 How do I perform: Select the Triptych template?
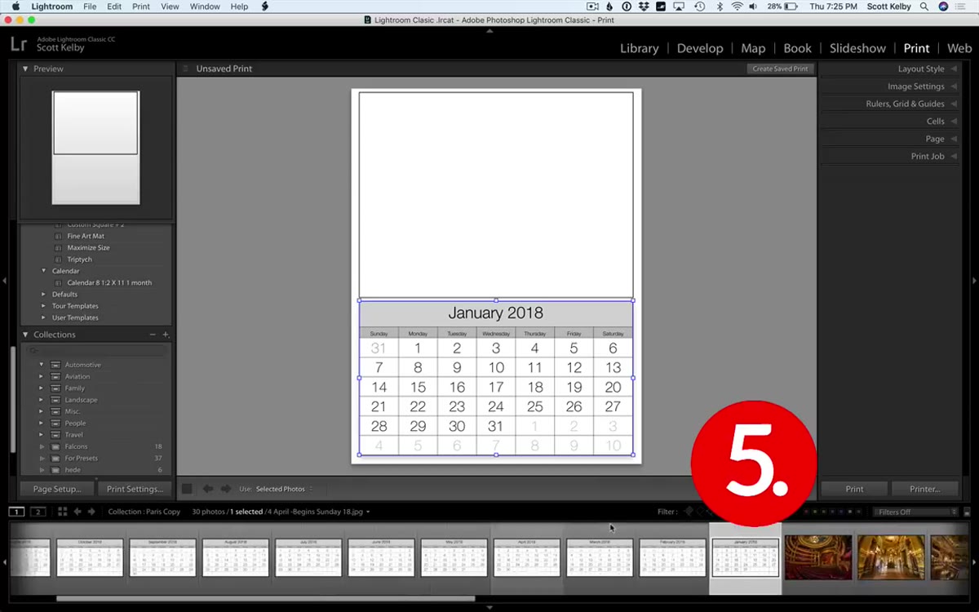tap(79, 259)
